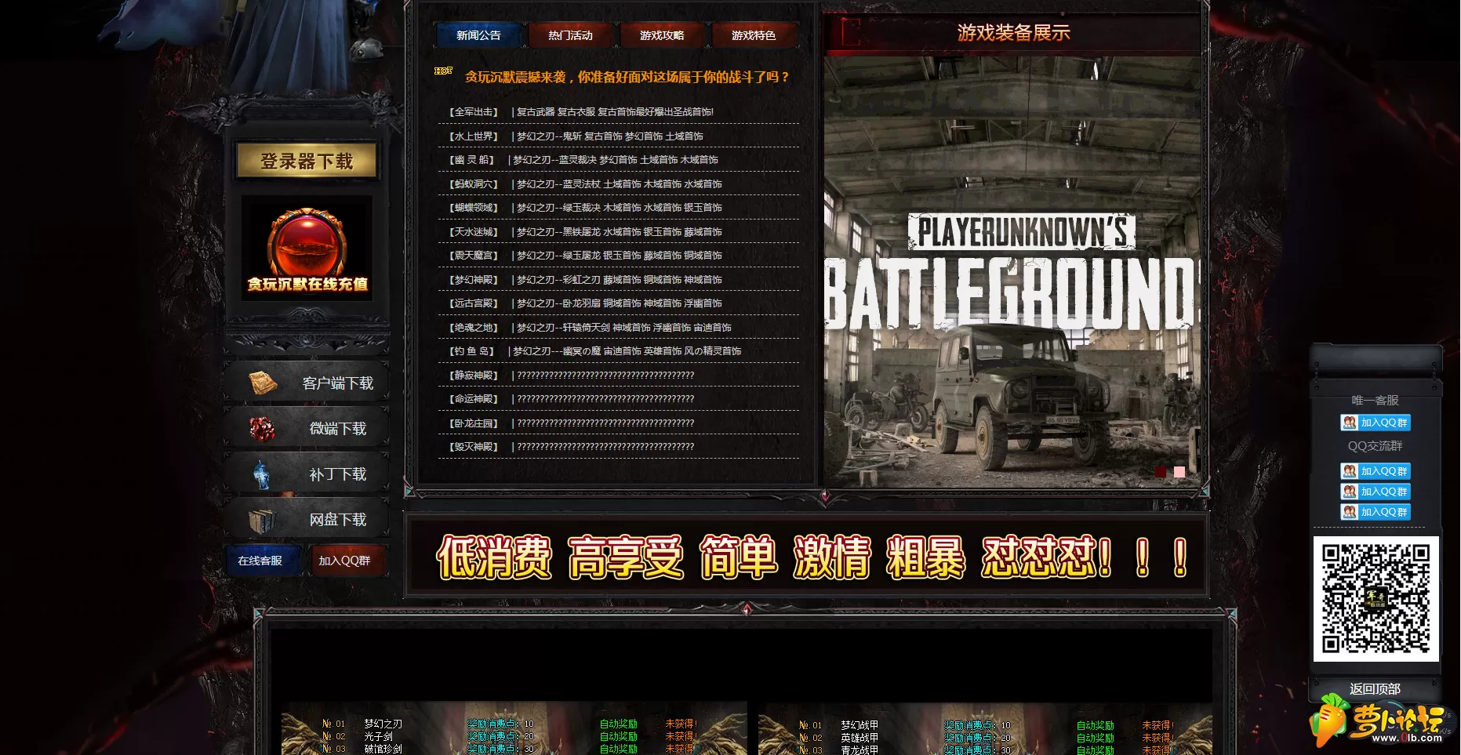Click the 返回顶部 back-to-top button
This screenshot has width=1461, height=755.
coord(1375,689)
